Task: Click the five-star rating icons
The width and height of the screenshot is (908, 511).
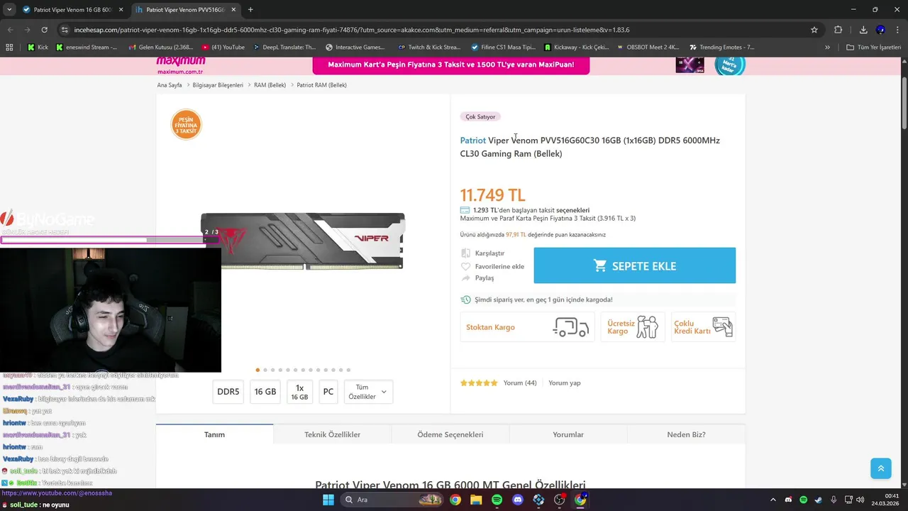Action: coord(479,383)
